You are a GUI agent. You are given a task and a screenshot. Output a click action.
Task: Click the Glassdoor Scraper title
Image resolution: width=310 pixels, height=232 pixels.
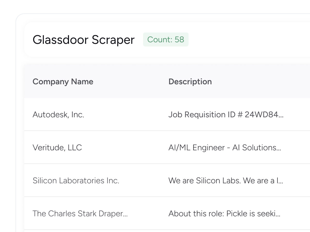click(x=83, y=40)
